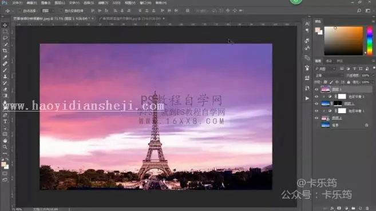Hide the smart object 图层 1 layer
This screenshot has width=376, height=211.
tap(316, 118)
